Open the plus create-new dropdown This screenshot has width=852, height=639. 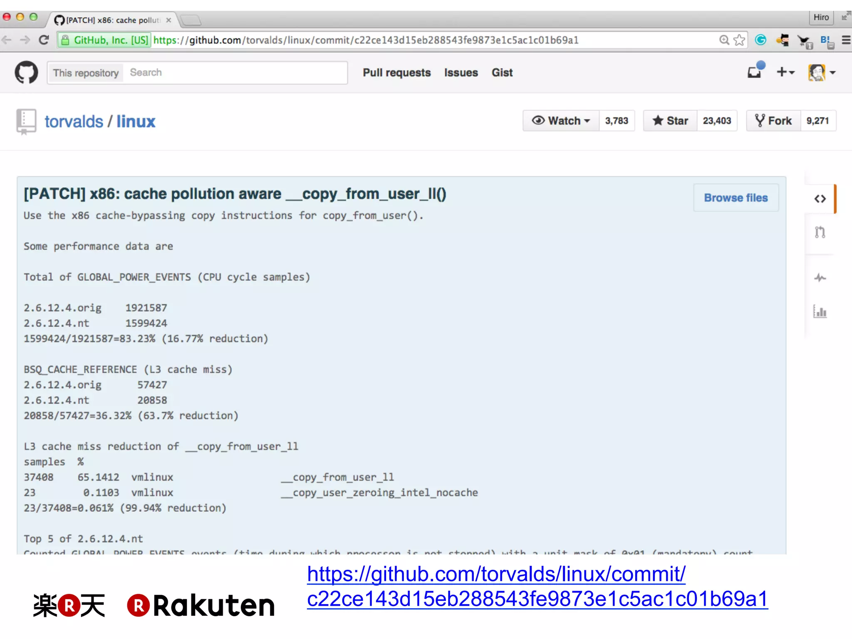tap(785, 72)
